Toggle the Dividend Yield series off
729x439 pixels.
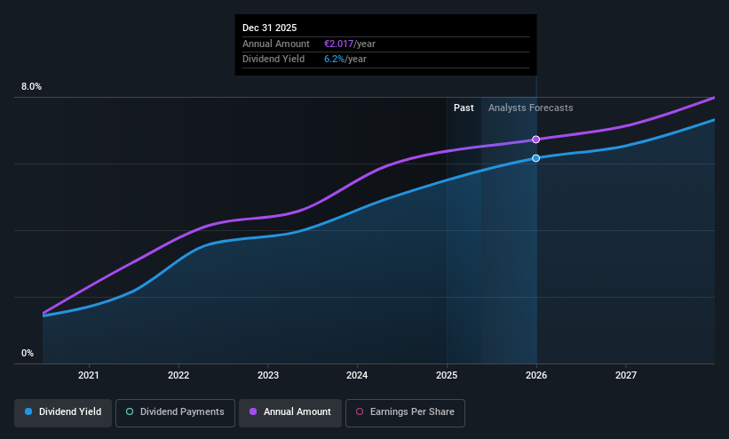(x=63, y=412)
